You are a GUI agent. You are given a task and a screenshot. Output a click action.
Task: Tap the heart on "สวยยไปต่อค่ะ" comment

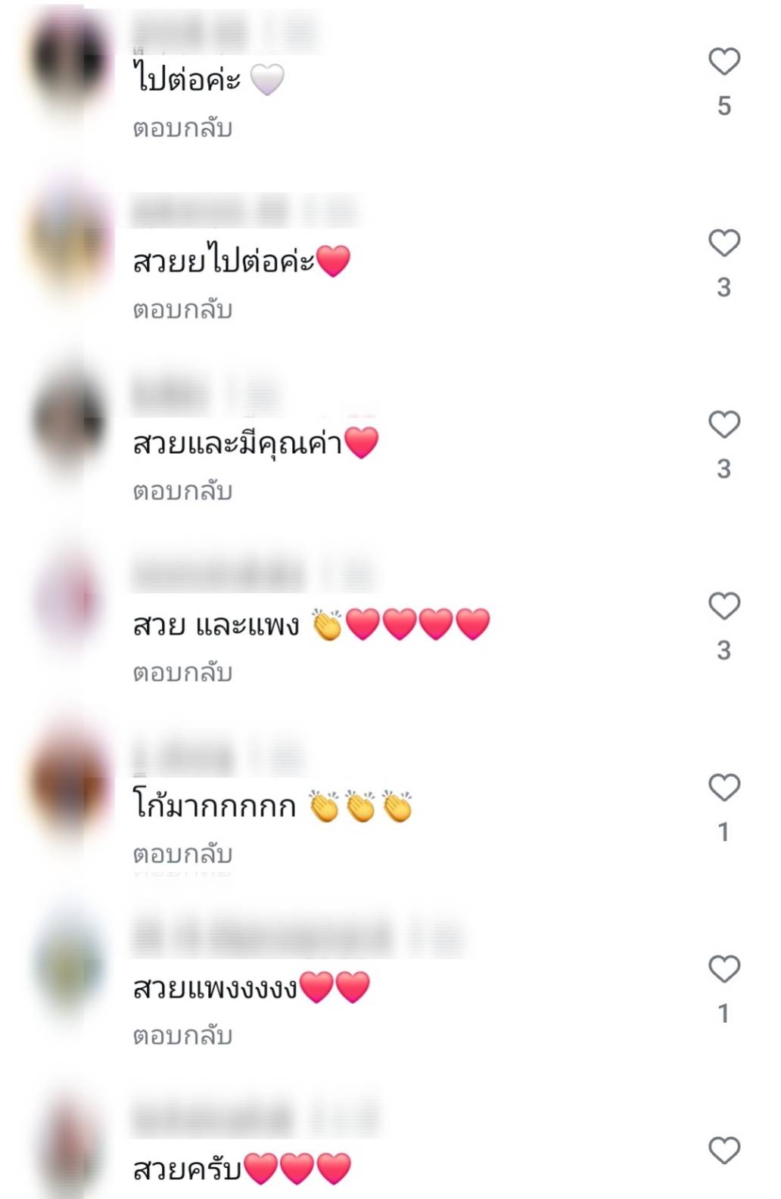tap(723, 243)
